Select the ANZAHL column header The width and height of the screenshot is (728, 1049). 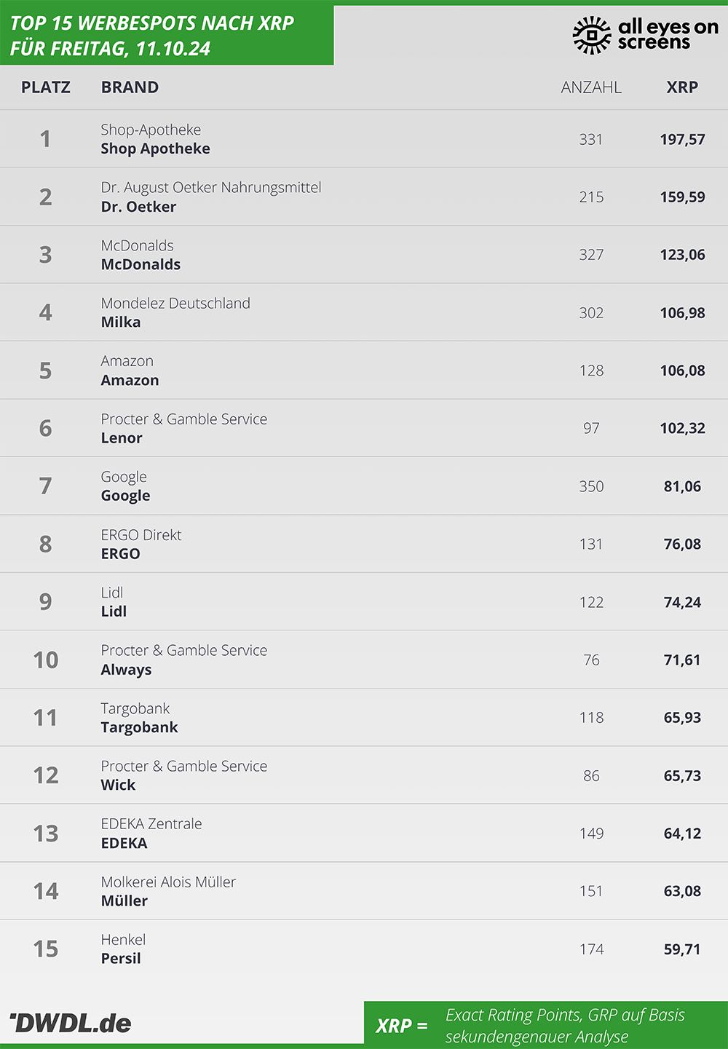(x=591, y=87)
